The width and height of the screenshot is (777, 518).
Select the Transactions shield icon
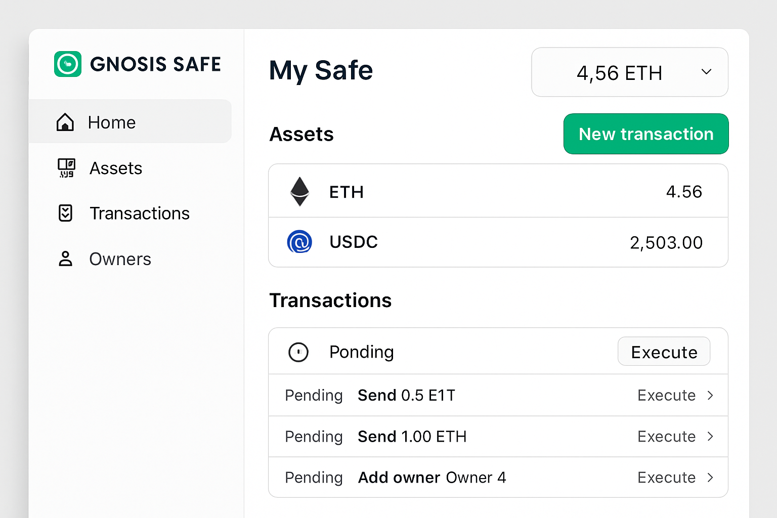click(66, 213)
